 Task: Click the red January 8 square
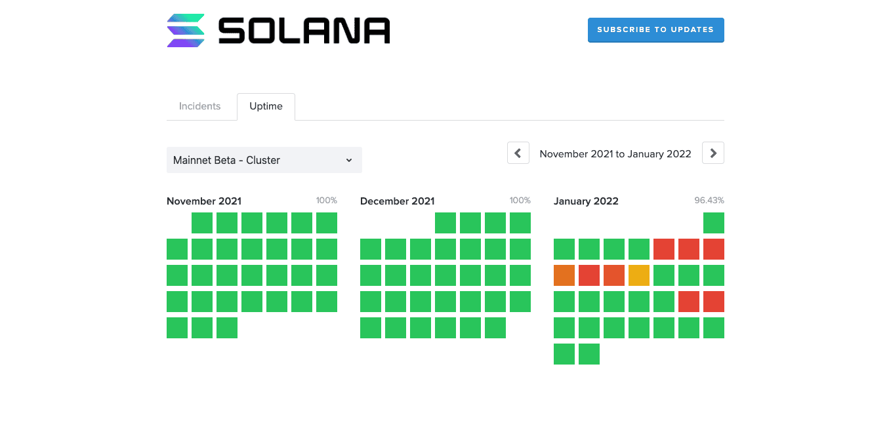714,249
